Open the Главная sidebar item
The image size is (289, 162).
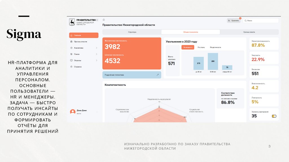pos(84,35)
